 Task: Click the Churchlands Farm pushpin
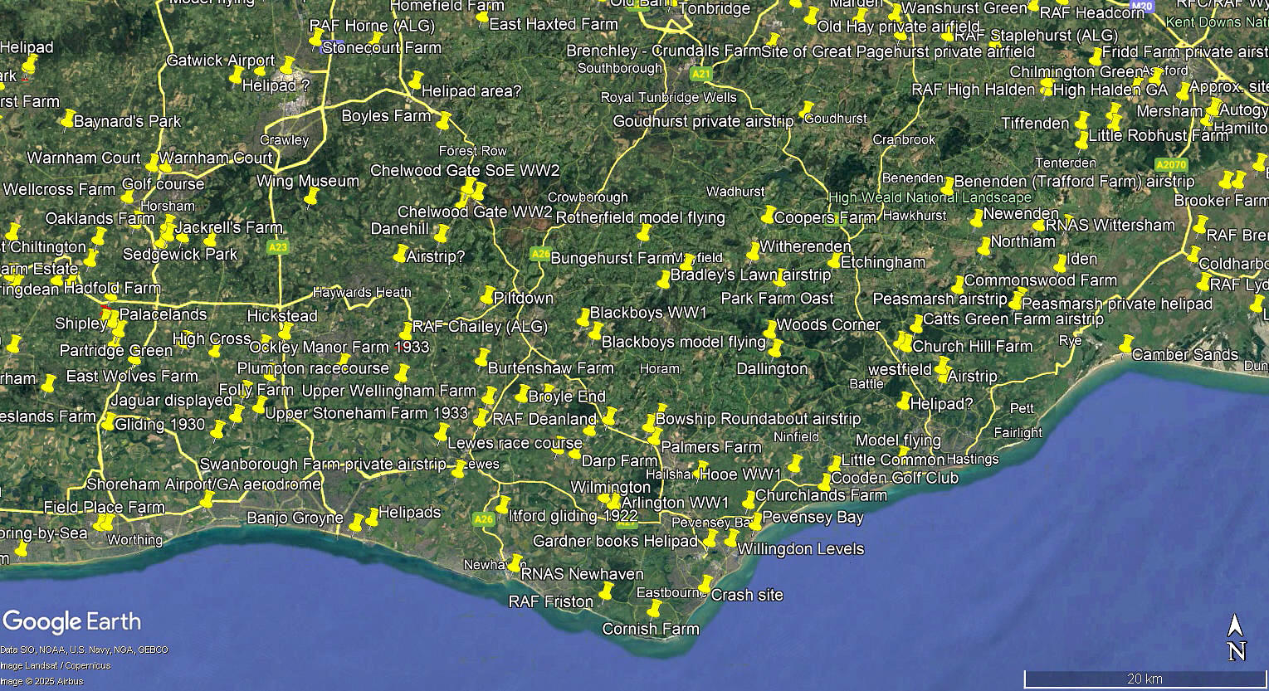point(749,500)
